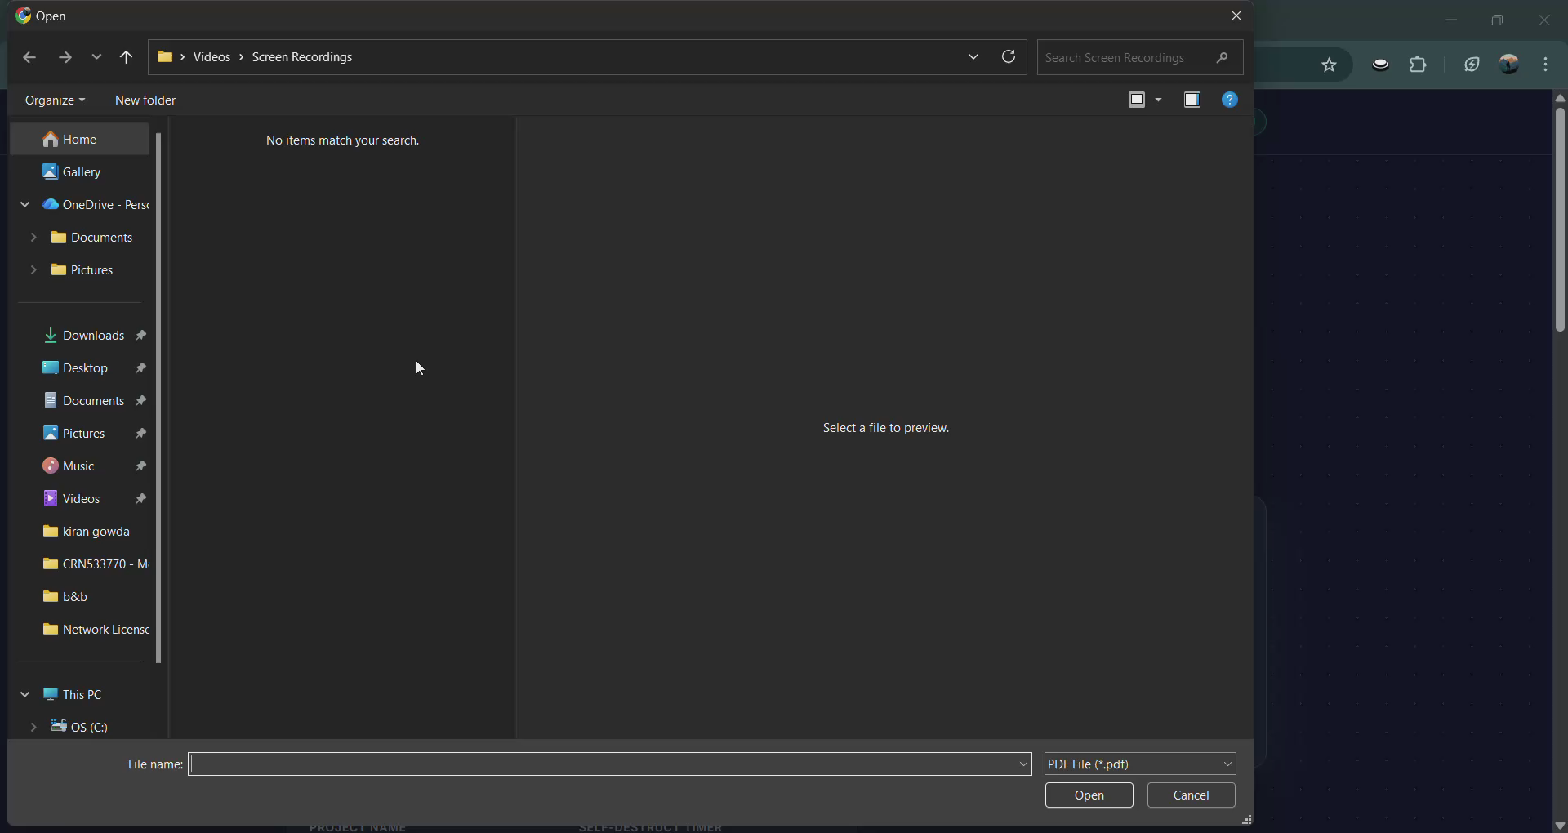The width and height of the screenshot is (1568, 833).
Task: Open the Help icon in the dialog toolbar
Action: click(x=1230, y=100)
